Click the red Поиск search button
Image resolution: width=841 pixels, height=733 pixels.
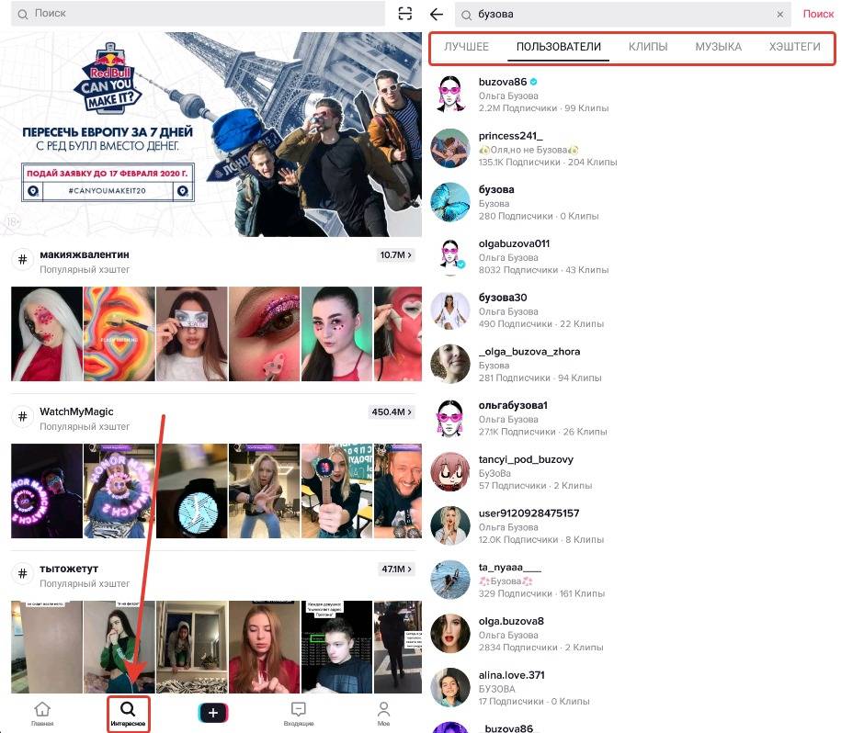coord(818,15)
